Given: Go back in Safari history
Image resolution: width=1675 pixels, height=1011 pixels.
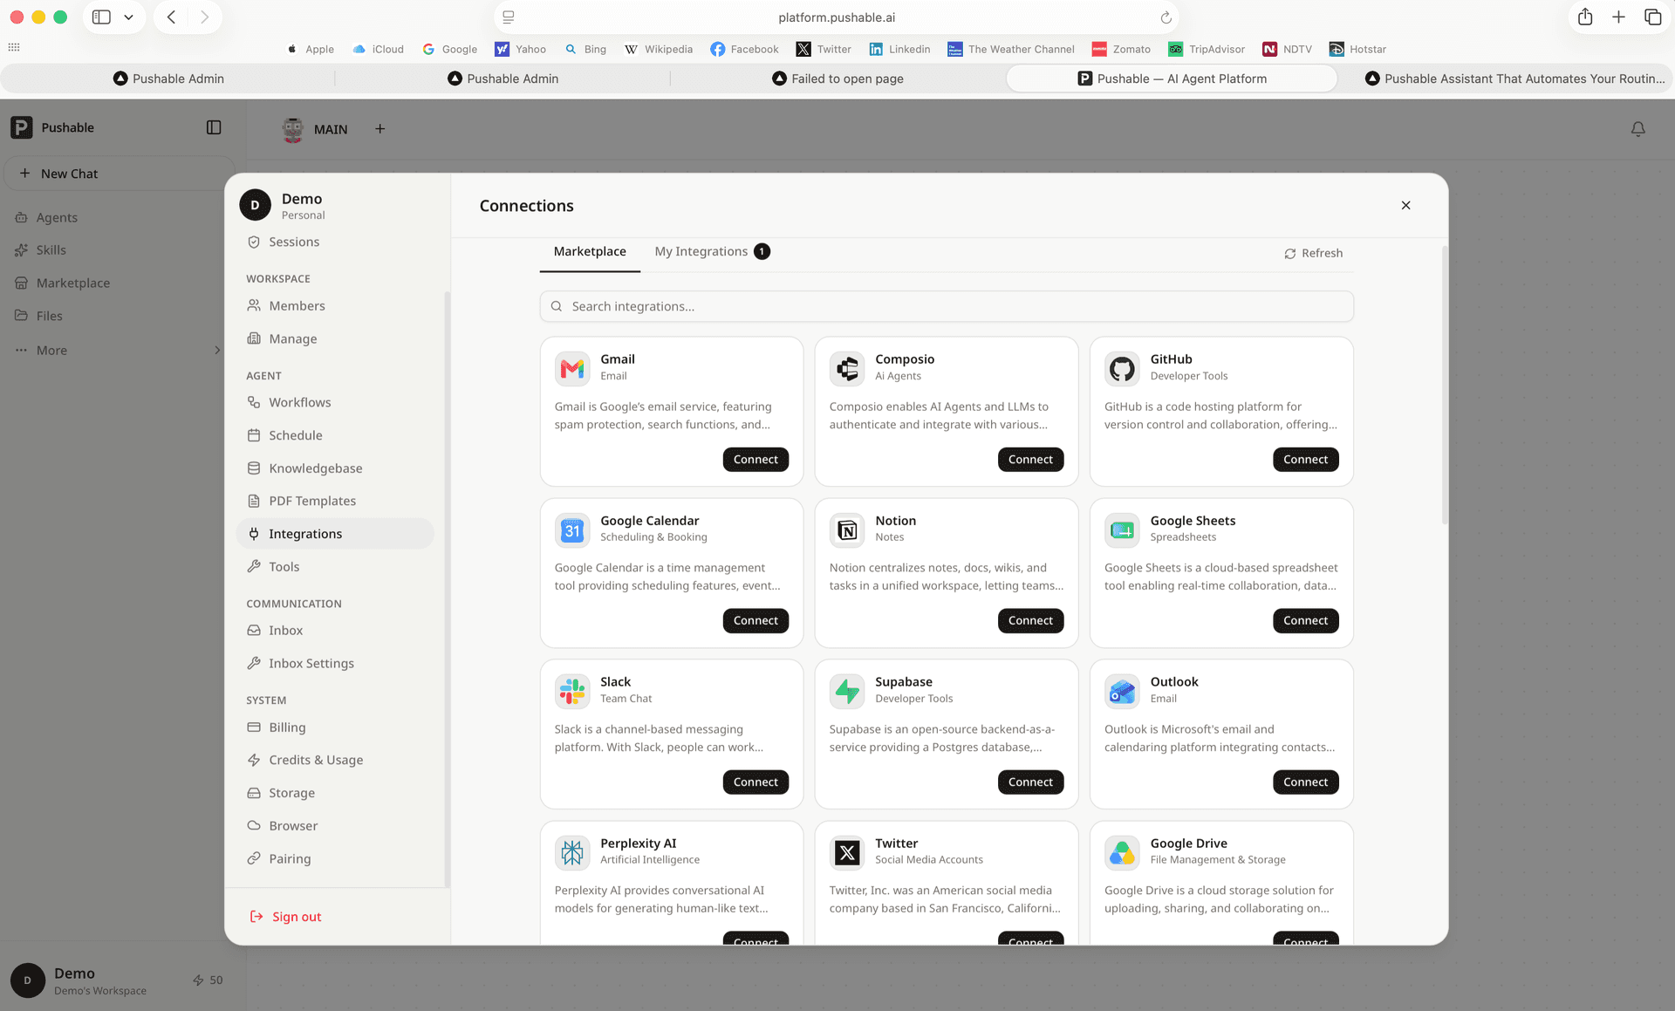Looking at the screenshot, I should click(172, 17).
